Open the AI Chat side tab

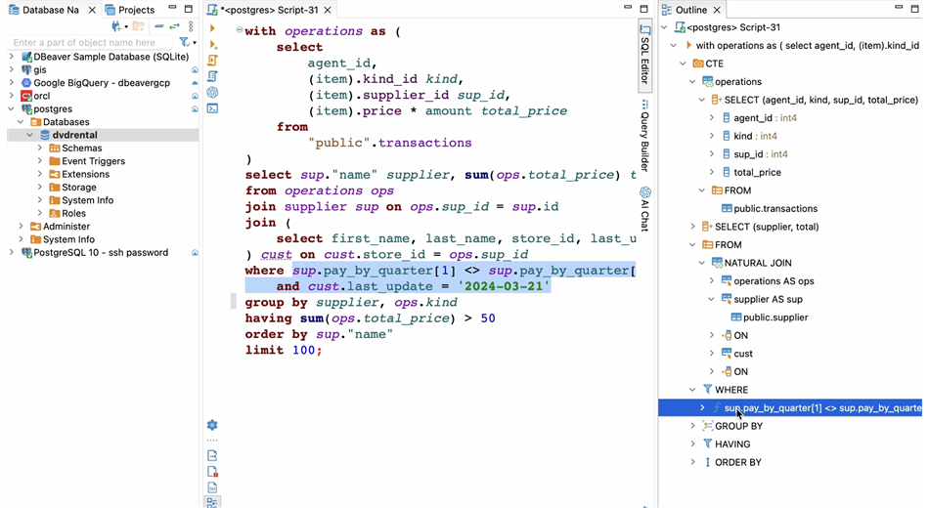click(x=645, y=209)
